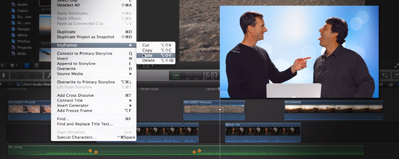This screenshot has width=399, height=159.
Task: Open Find... from the menu
Action: [x=94, y=119]
